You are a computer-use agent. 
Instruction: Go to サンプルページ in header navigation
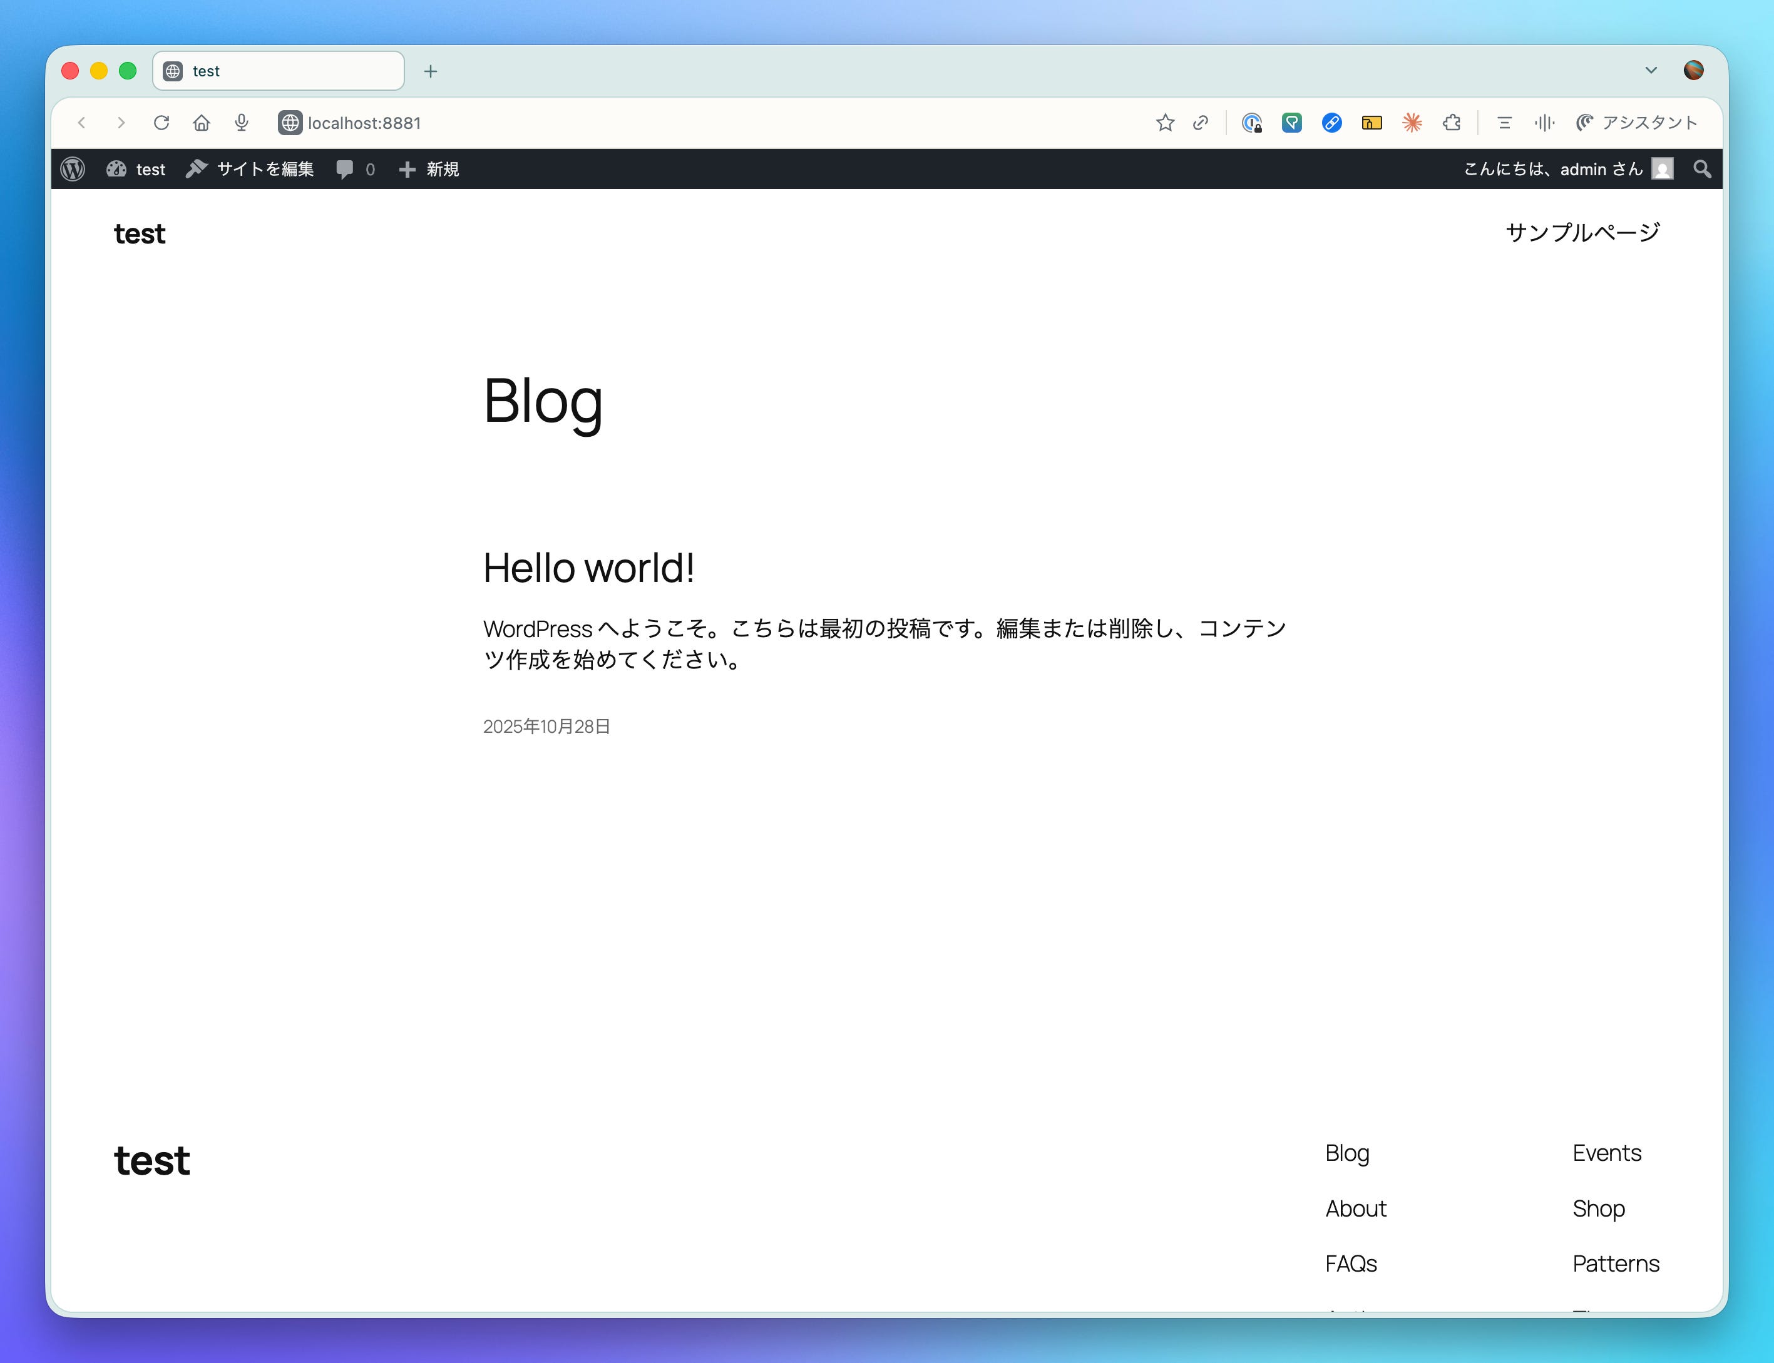[1582, 233]
